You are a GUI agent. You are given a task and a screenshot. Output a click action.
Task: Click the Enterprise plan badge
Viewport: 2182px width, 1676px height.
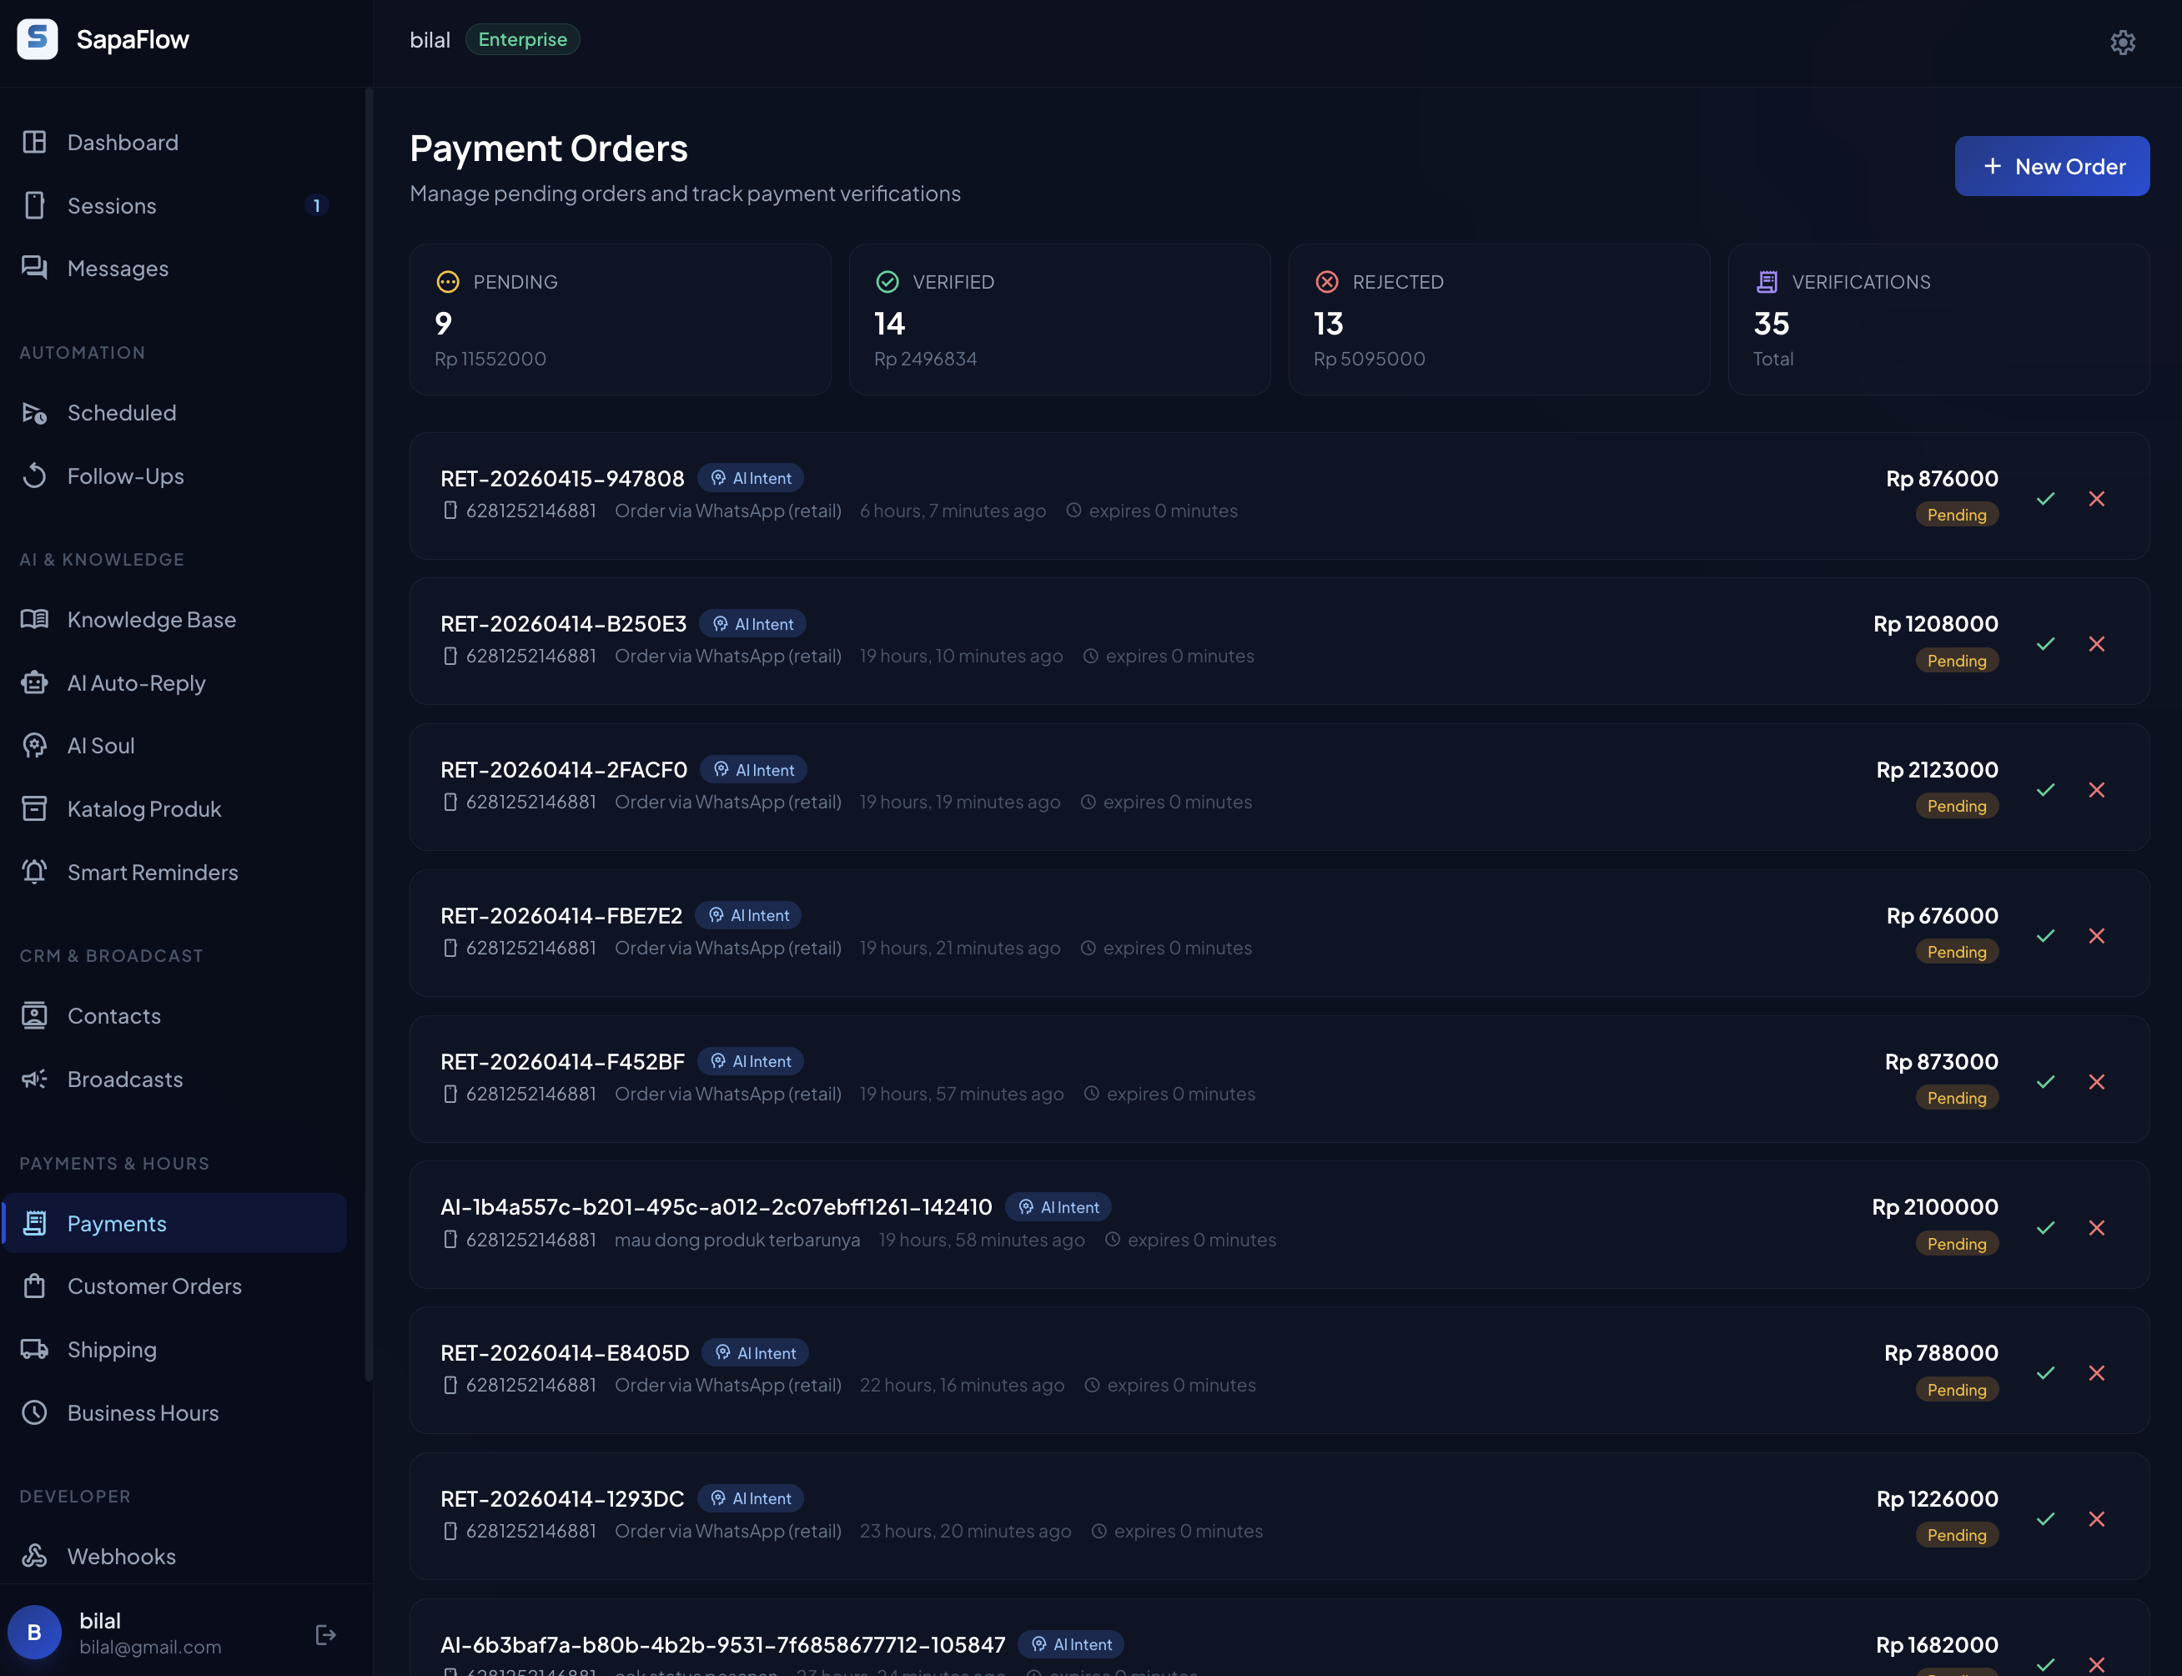(x=523, y=40)
